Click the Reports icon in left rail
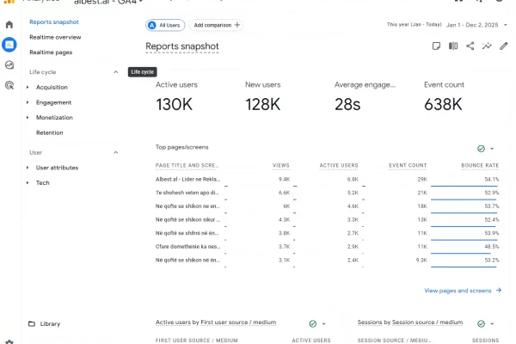The image size is (516, 344). pyautogui.click(x=9, y=45)
